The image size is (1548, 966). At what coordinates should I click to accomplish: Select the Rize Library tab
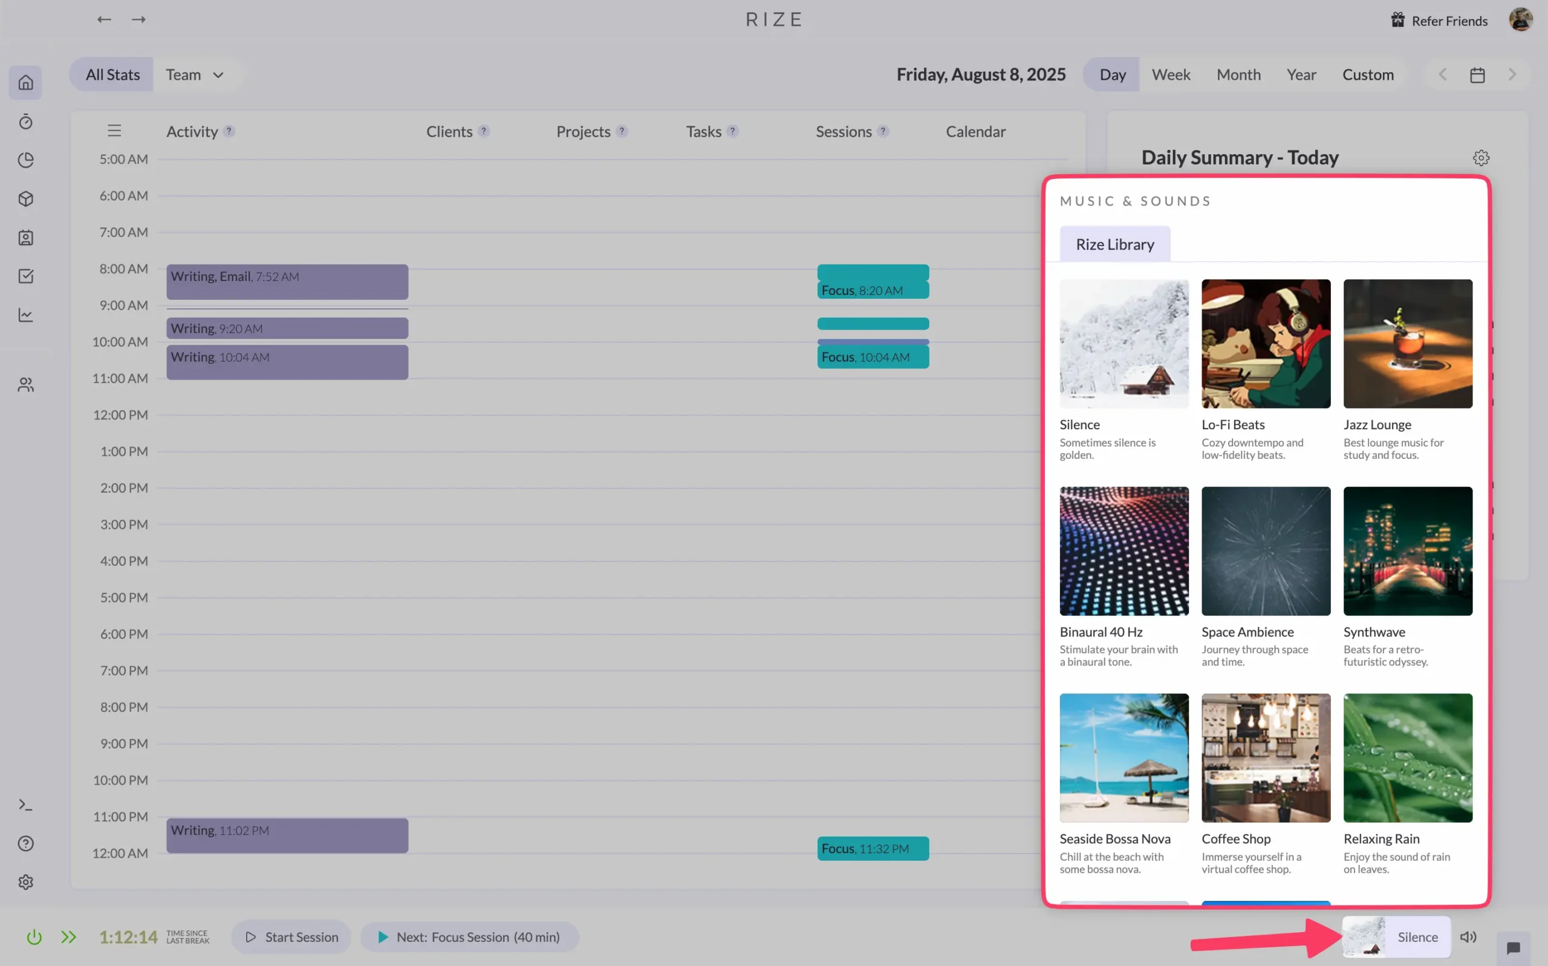[x=1114, y=244]
